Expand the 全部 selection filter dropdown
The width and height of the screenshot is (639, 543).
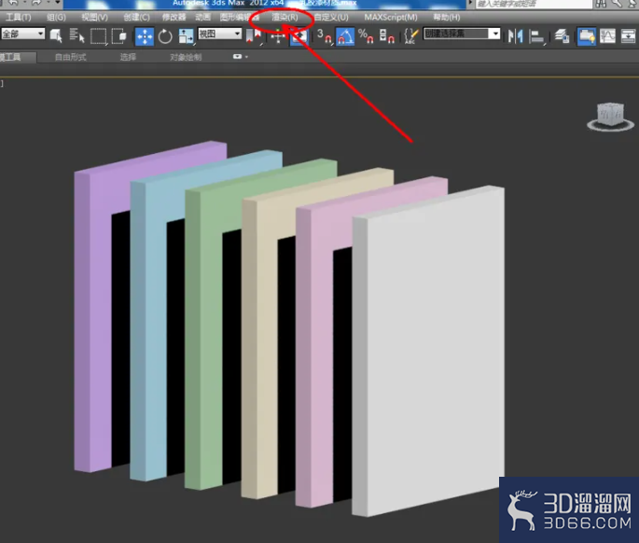[x=22, y=34]
